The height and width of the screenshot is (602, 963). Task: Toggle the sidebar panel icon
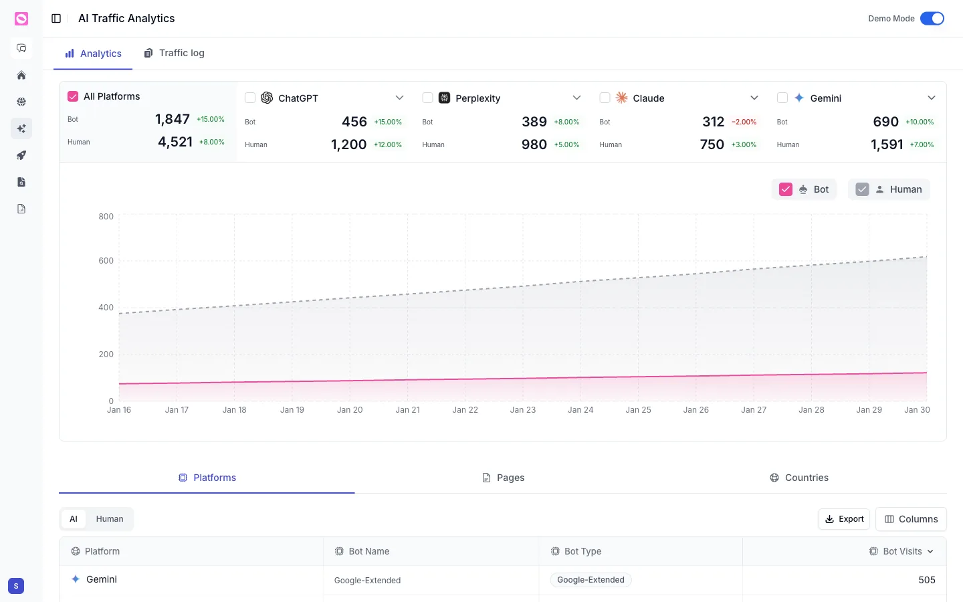click(x=56, y=19)
